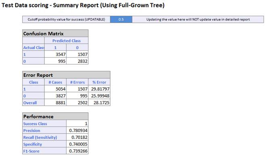Select the '# Errors' column header

77,82
